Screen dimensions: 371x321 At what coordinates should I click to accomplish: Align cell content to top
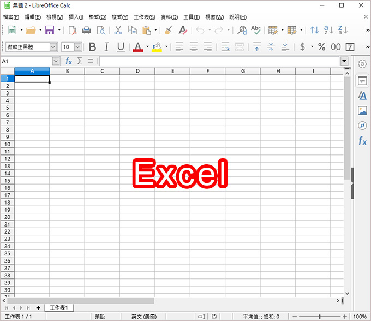pyautogui.click(x=257, y=47)
